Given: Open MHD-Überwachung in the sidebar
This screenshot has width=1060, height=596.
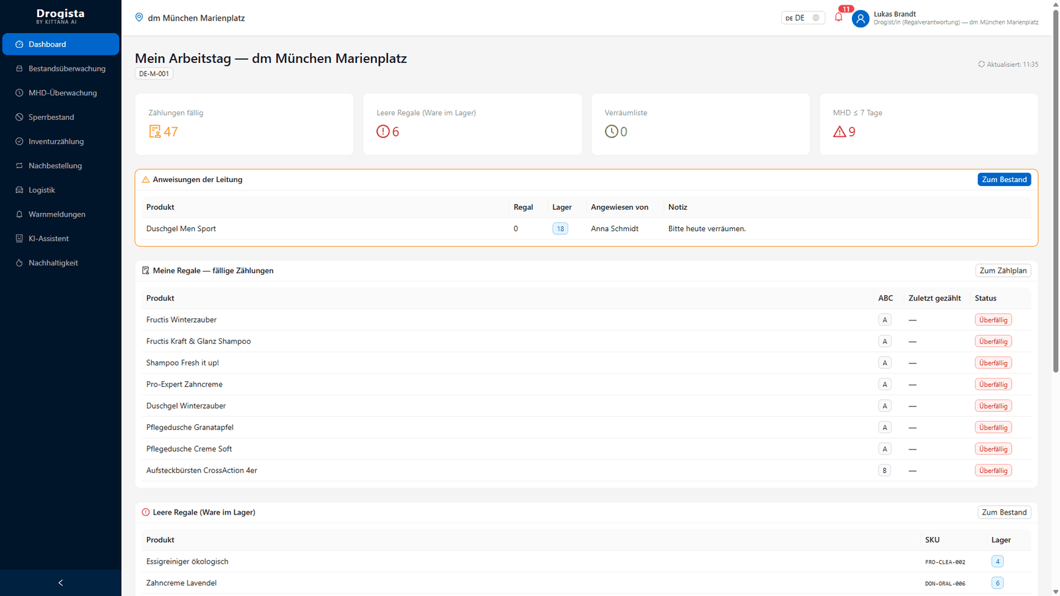Looking at the screenshot, I should [60, 93].
